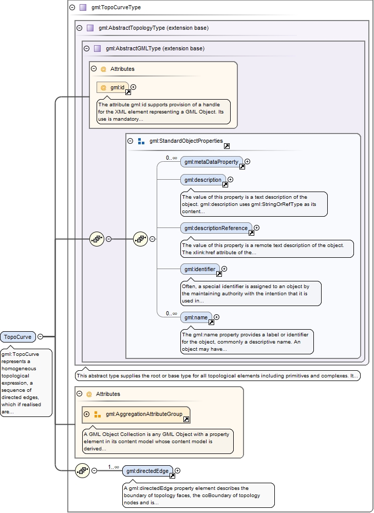Viewport: 374px width, 513px height.
Task: Expand the gml:identifier plus sign
Action: tap(224, 269)
